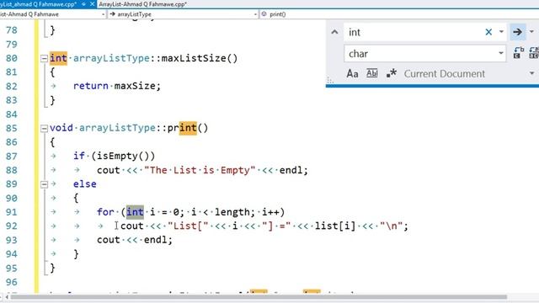Viewport: 539px width, 303px height.
Task: Click 'else' keyword on line 89
Action: tap(85, 184)
